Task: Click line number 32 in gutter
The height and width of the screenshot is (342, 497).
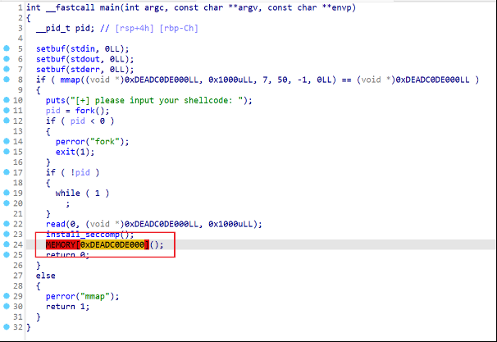Action: (18, 327)
